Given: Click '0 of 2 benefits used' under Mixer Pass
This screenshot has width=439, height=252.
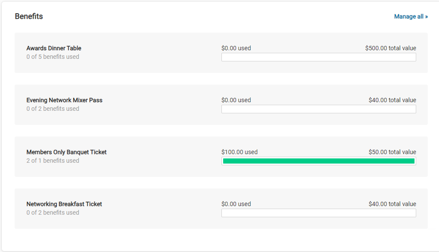Looking at the screenshot, I should click(x=52, y=109).
